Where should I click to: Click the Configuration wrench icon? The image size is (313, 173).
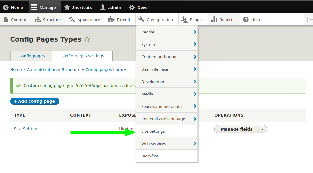coord(141,20)
